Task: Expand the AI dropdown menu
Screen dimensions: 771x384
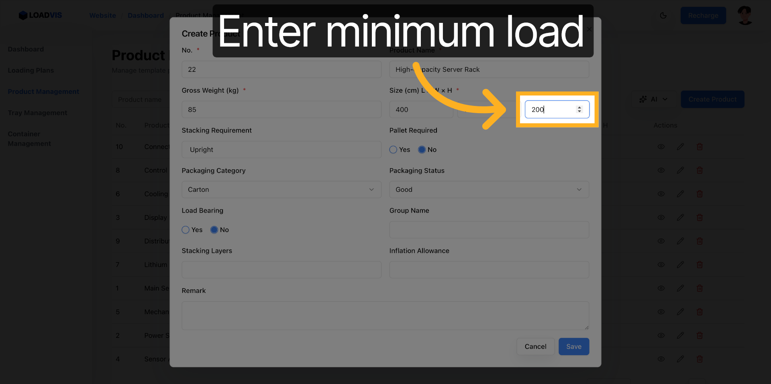Action: [x=653, y=99]
